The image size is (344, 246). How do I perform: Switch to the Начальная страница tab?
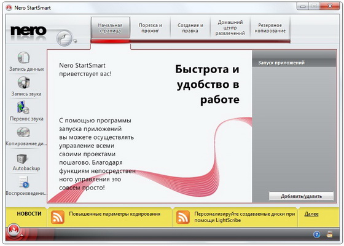tap(110, 28)
